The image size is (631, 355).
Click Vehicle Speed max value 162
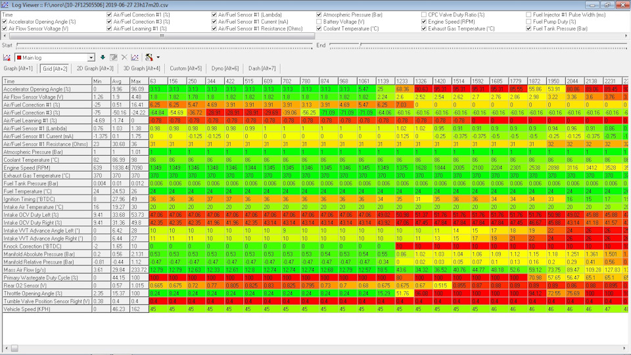pyautogui.click(x=139, y=309)
